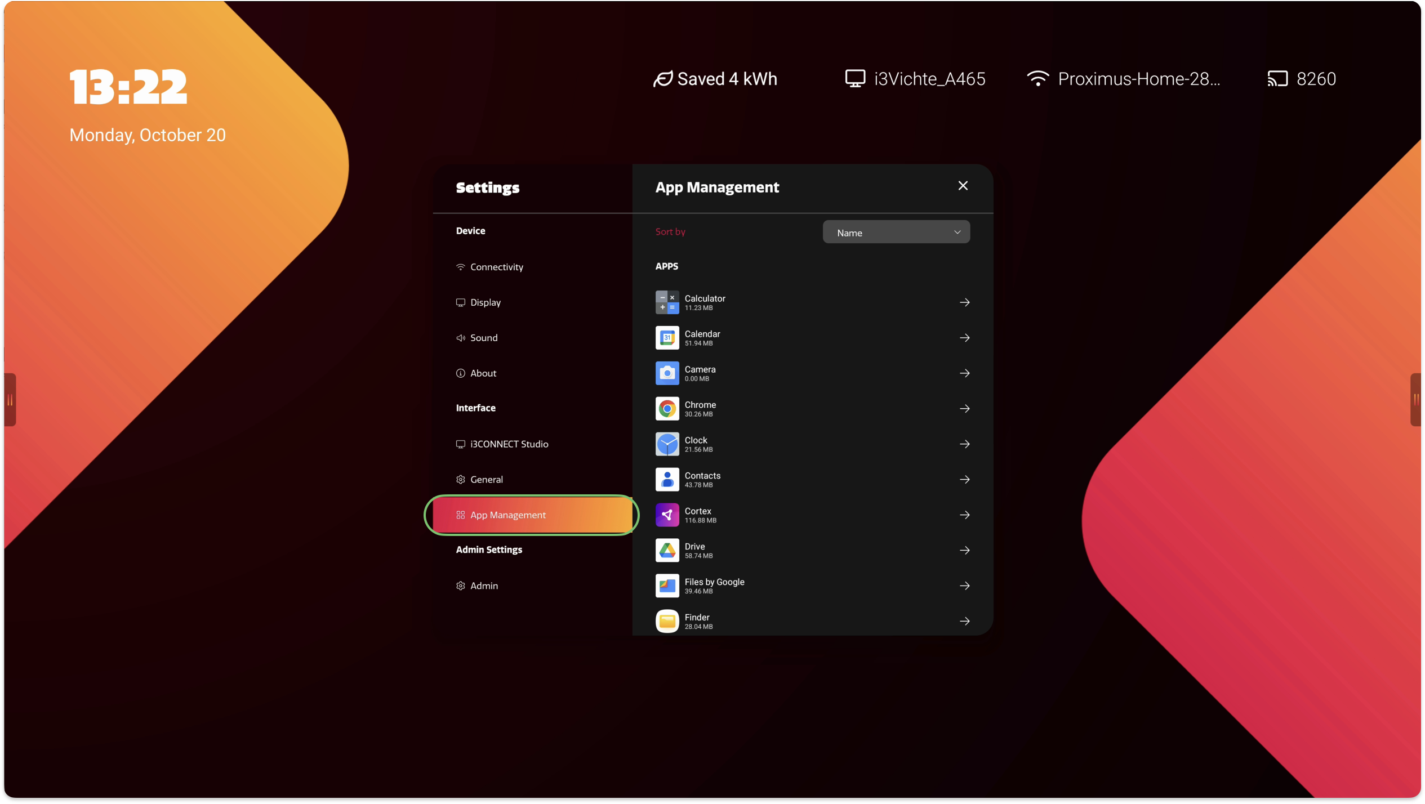Image resolution: width=1425 pixels, height=804 pixels.
Task: Open the Finder app icon
Action: (667, 621)
